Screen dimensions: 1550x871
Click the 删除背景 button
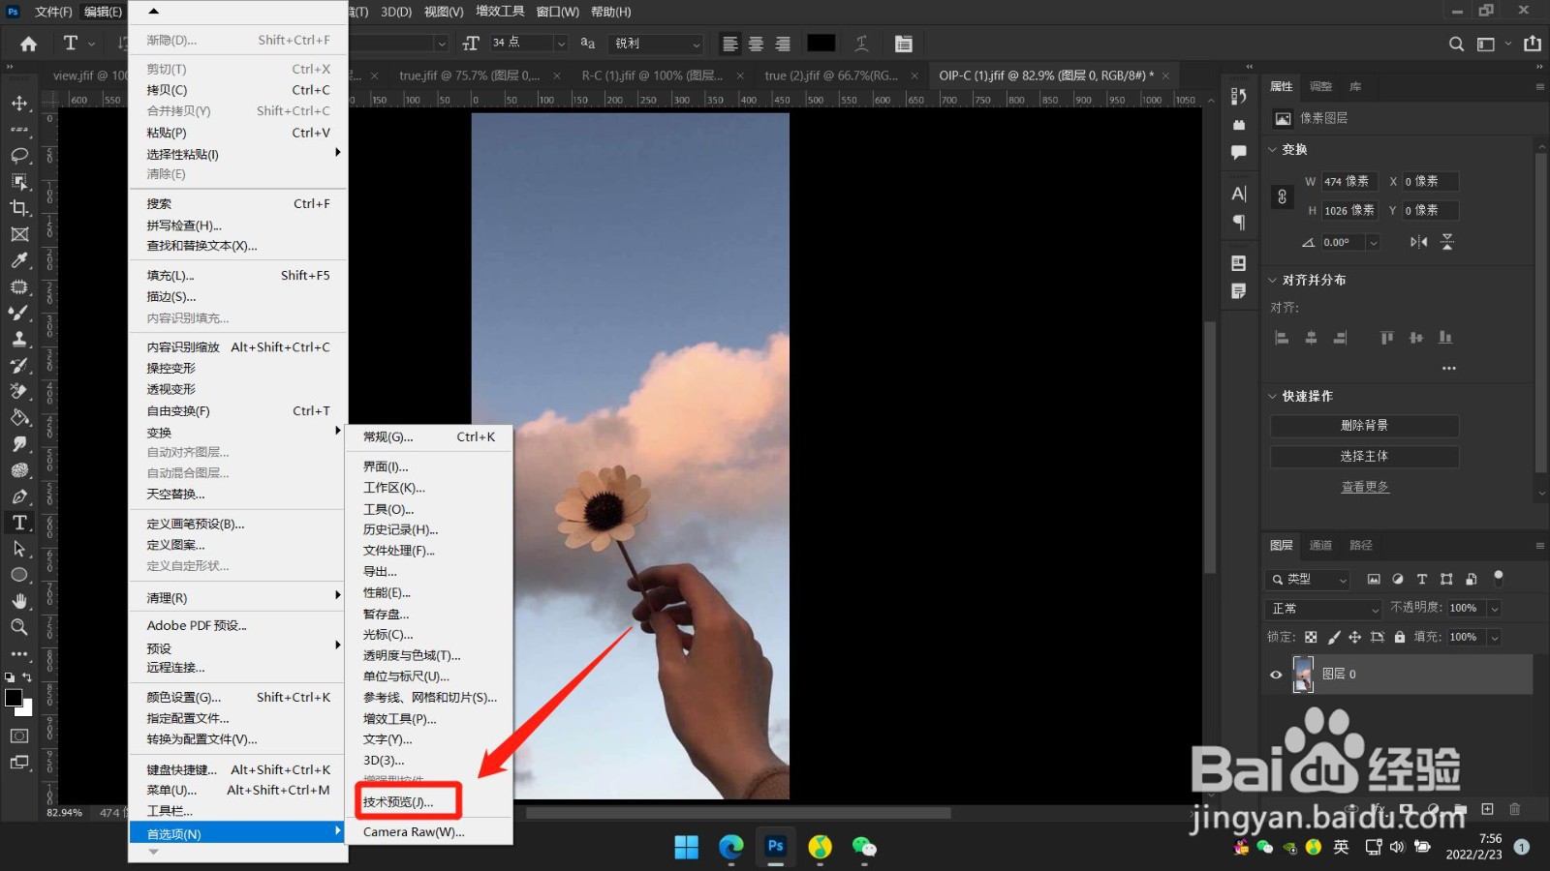(1364, 426)
